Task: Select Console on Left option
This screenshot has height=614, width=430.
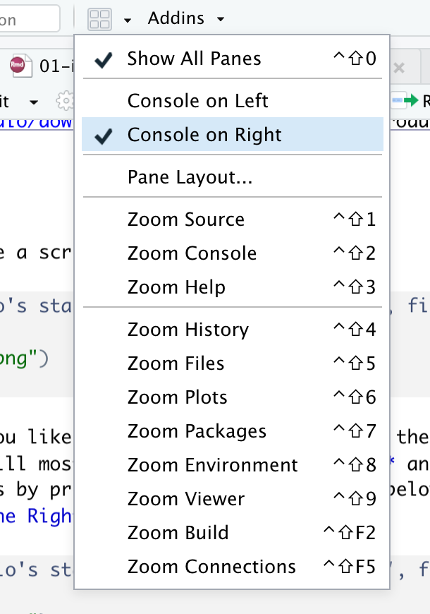Action: 197,101
